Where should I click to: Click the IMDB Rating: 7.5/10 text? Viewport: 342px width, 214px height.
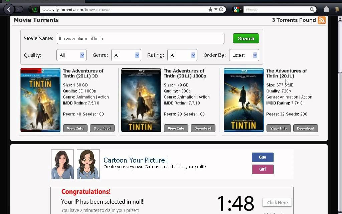click(x=81, y=103)
